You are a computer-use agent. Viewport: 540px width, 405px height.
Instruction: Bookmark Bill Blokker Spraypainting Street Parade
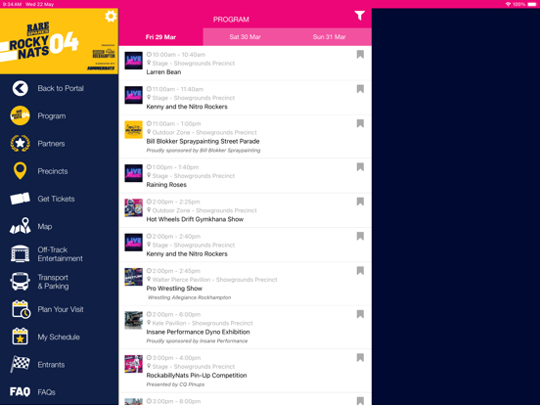[360, 123]
